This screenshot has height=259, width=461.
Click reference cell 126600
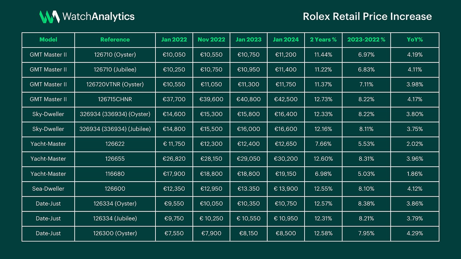[x=115, y=188]
